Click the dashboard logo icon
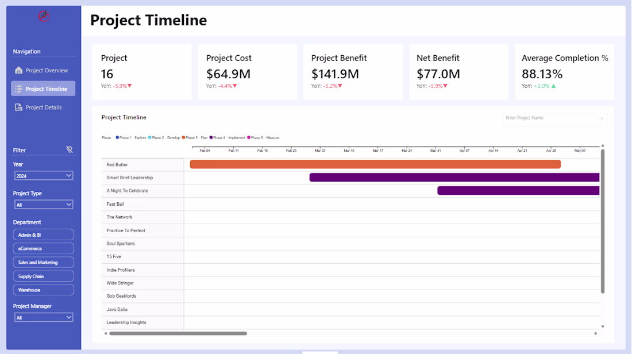 click(44, 16)
